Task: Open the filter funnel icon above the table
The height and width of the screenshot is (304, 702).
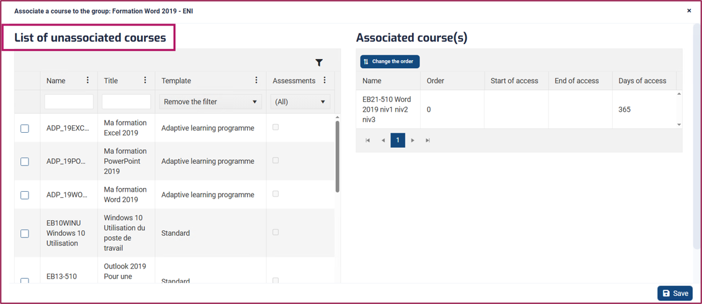Action: click(319, 63)
